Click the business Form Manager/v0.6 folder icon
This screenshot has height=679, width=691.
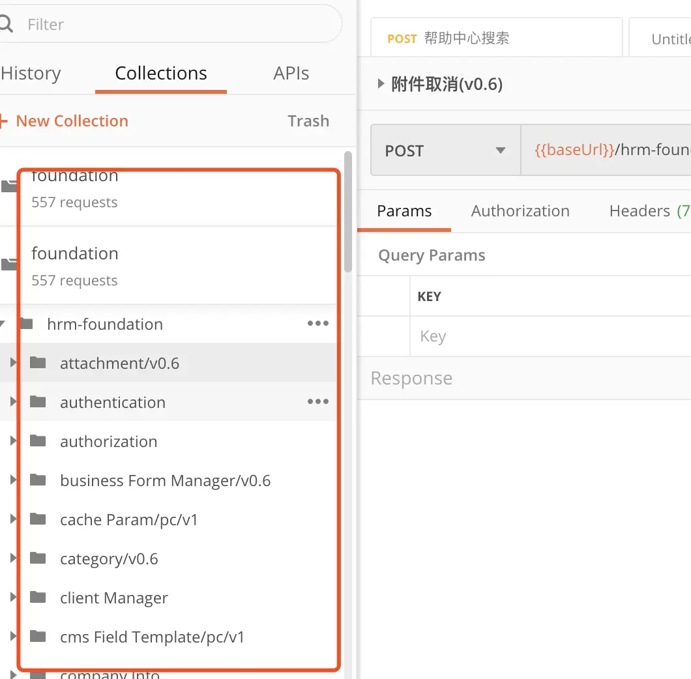tap(38, 480)
